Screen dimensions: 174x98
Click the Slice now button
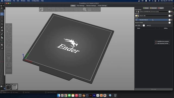pyautogui.click(x=154, y=89)
